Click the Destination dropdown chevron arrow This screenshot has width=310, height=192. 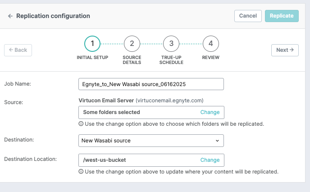pyautogui.click(x=217, y=141)
